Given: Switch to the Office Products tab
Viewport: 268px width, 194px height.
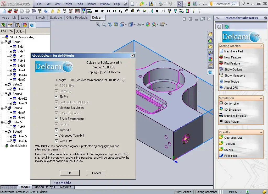Looking at the screenshot, I should 77,18.
